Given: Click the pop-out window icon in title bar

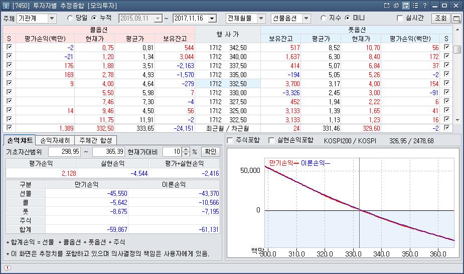Looking at the screenshot, I should [387, 6].
